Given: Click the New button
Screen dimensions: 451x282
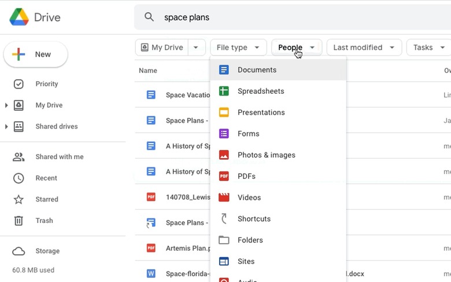Looking at the screenshot, I should click(x=36, y=54).
